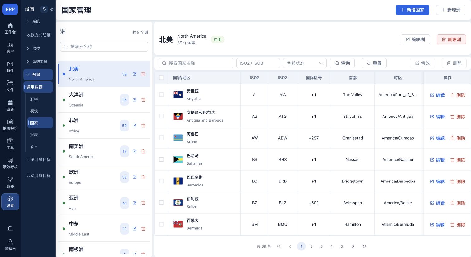Open the 绩效考核 sidebar icon
The width and height of the screenshot is (471, 257).
[x=10, y=163]
